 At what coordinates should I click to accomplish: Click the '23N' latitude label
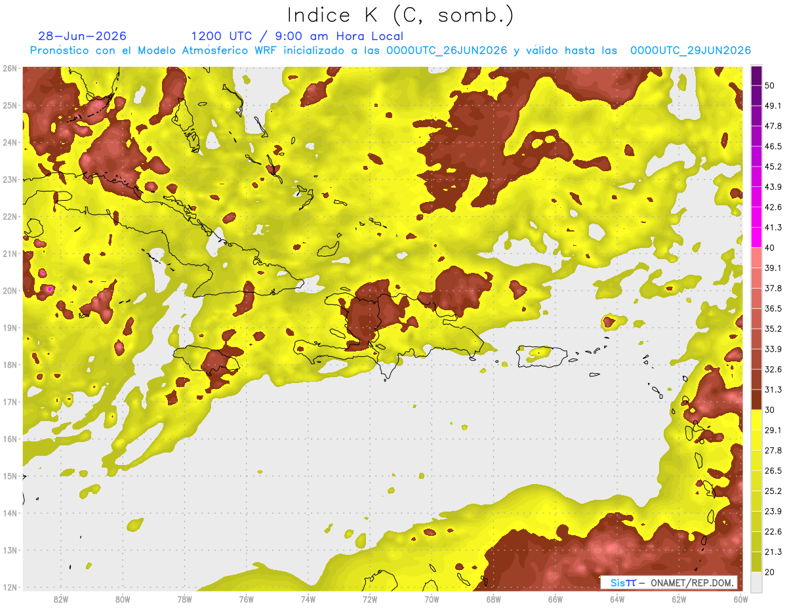pos(10,179)
